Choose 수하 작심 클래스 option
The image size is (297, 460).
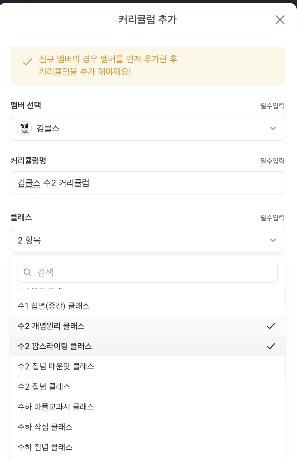click(45, 427)
